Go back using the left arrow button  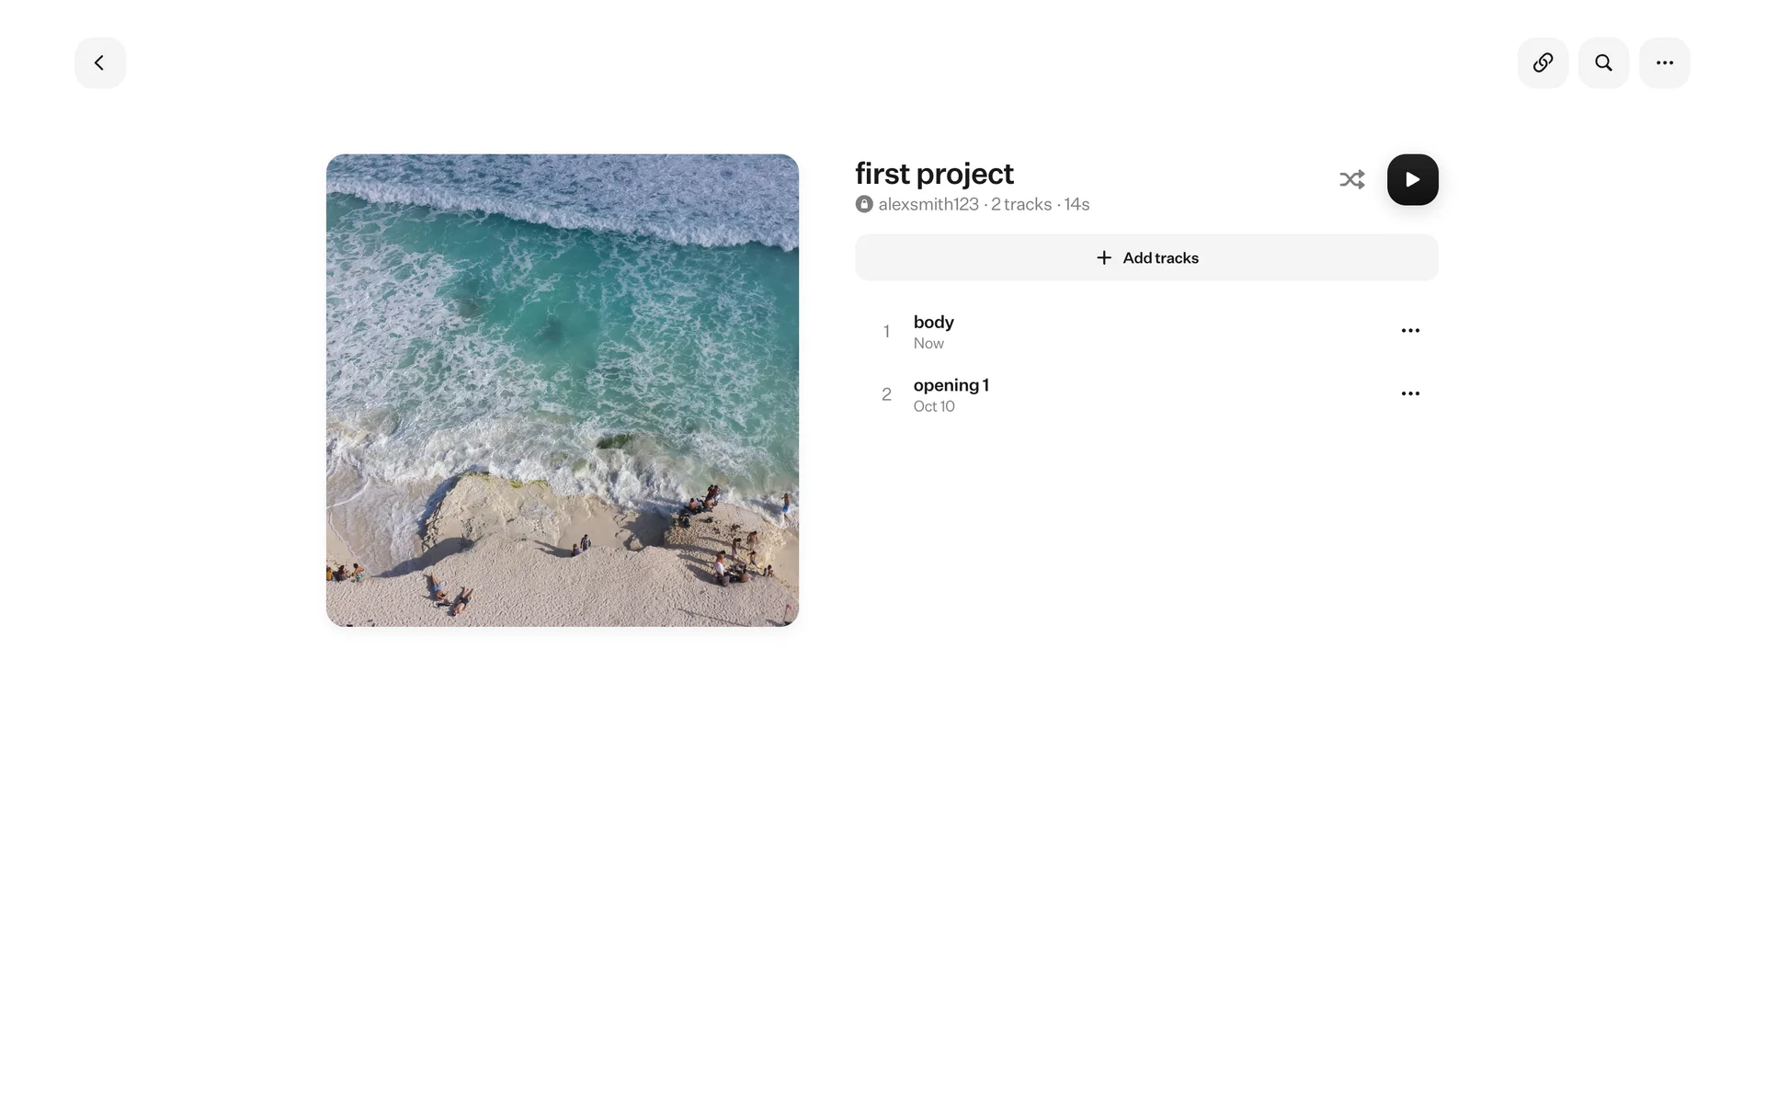[x=100, y=63]
